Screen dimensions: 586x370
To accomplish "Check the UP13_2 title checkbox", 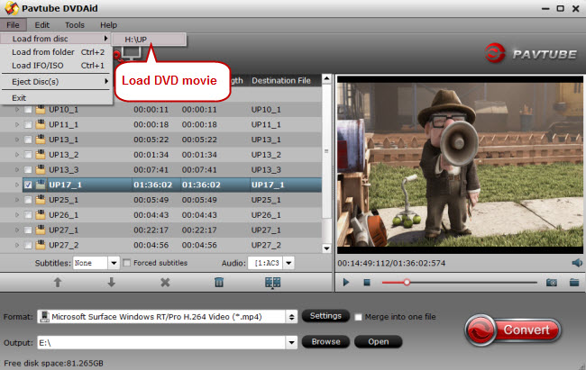I will pos(28,155).
